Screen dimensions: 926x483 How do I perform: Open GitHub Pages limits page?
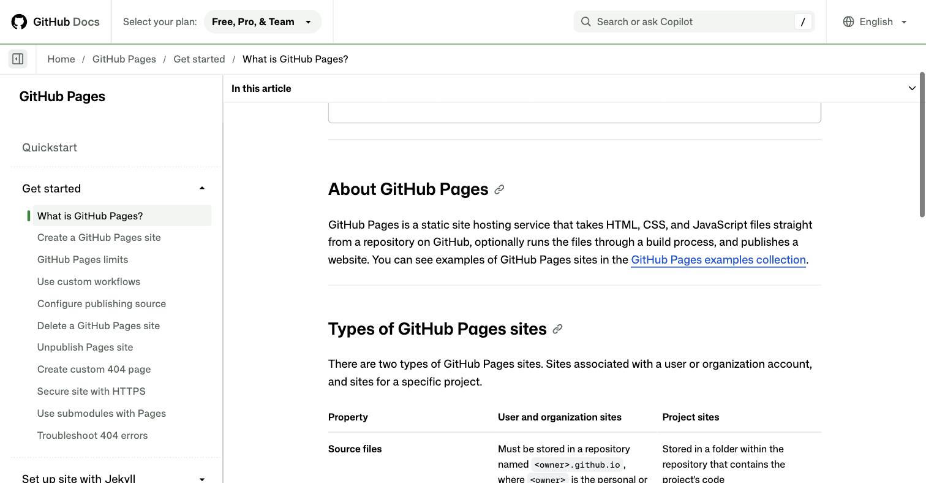[x=83, y=260]
